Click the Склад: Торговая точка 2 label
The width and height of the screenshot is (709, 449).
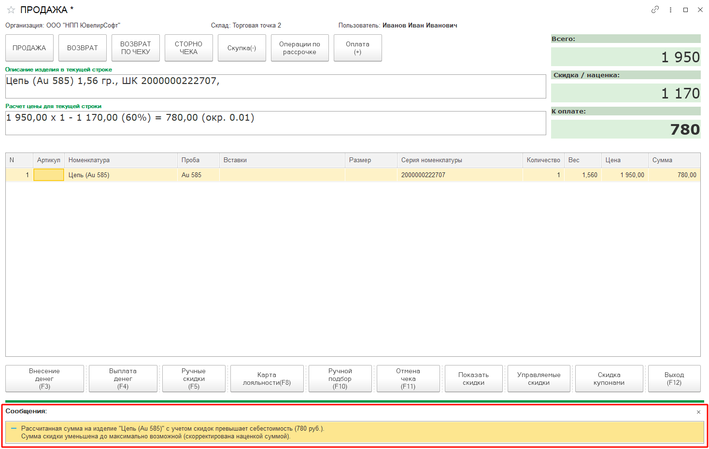click(x=246, y=25)
